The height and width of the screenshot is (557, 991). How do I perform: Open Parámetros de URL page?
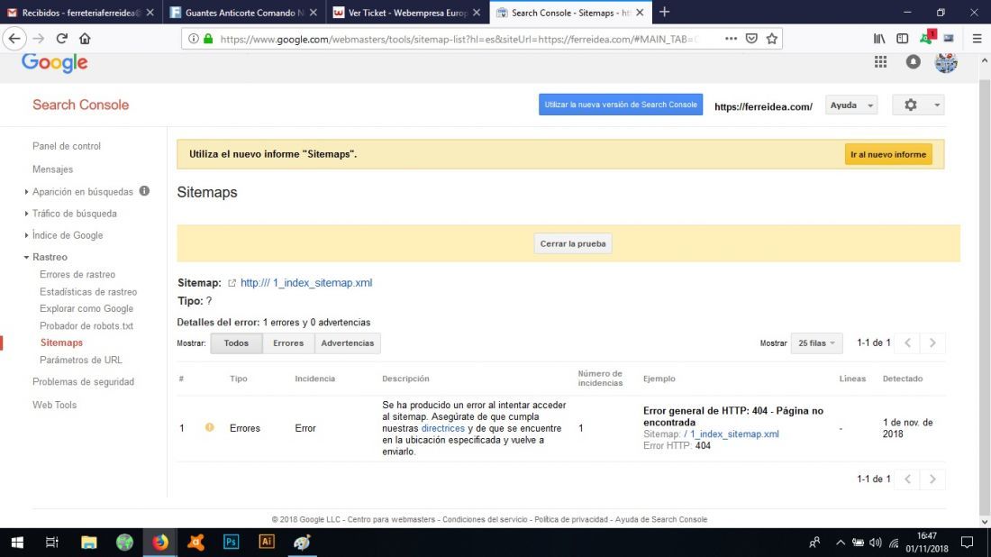point(80,360)
